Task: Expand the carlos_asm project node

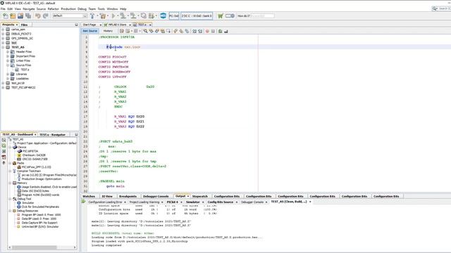Action: click(3, 30)
